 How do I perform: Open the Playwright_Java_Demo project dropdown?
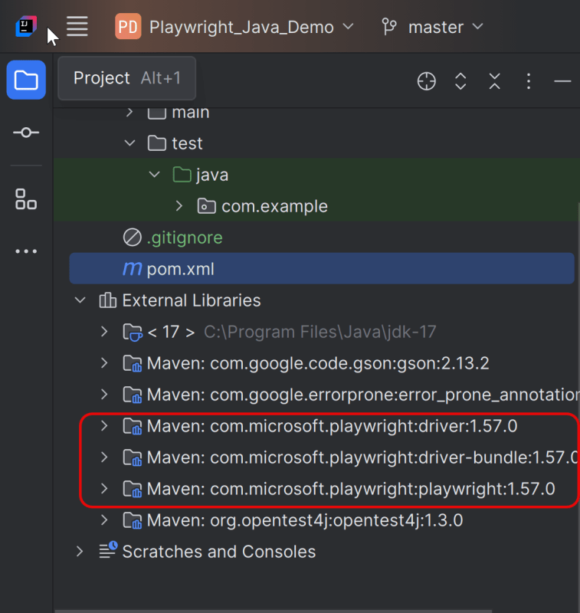235,27
